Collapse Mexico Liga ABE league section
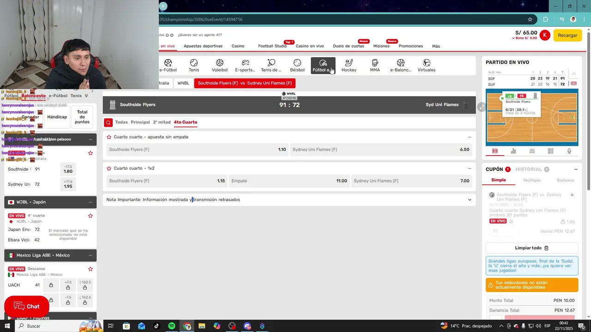The width and height of the screenshot is (591, 332). 90,255
